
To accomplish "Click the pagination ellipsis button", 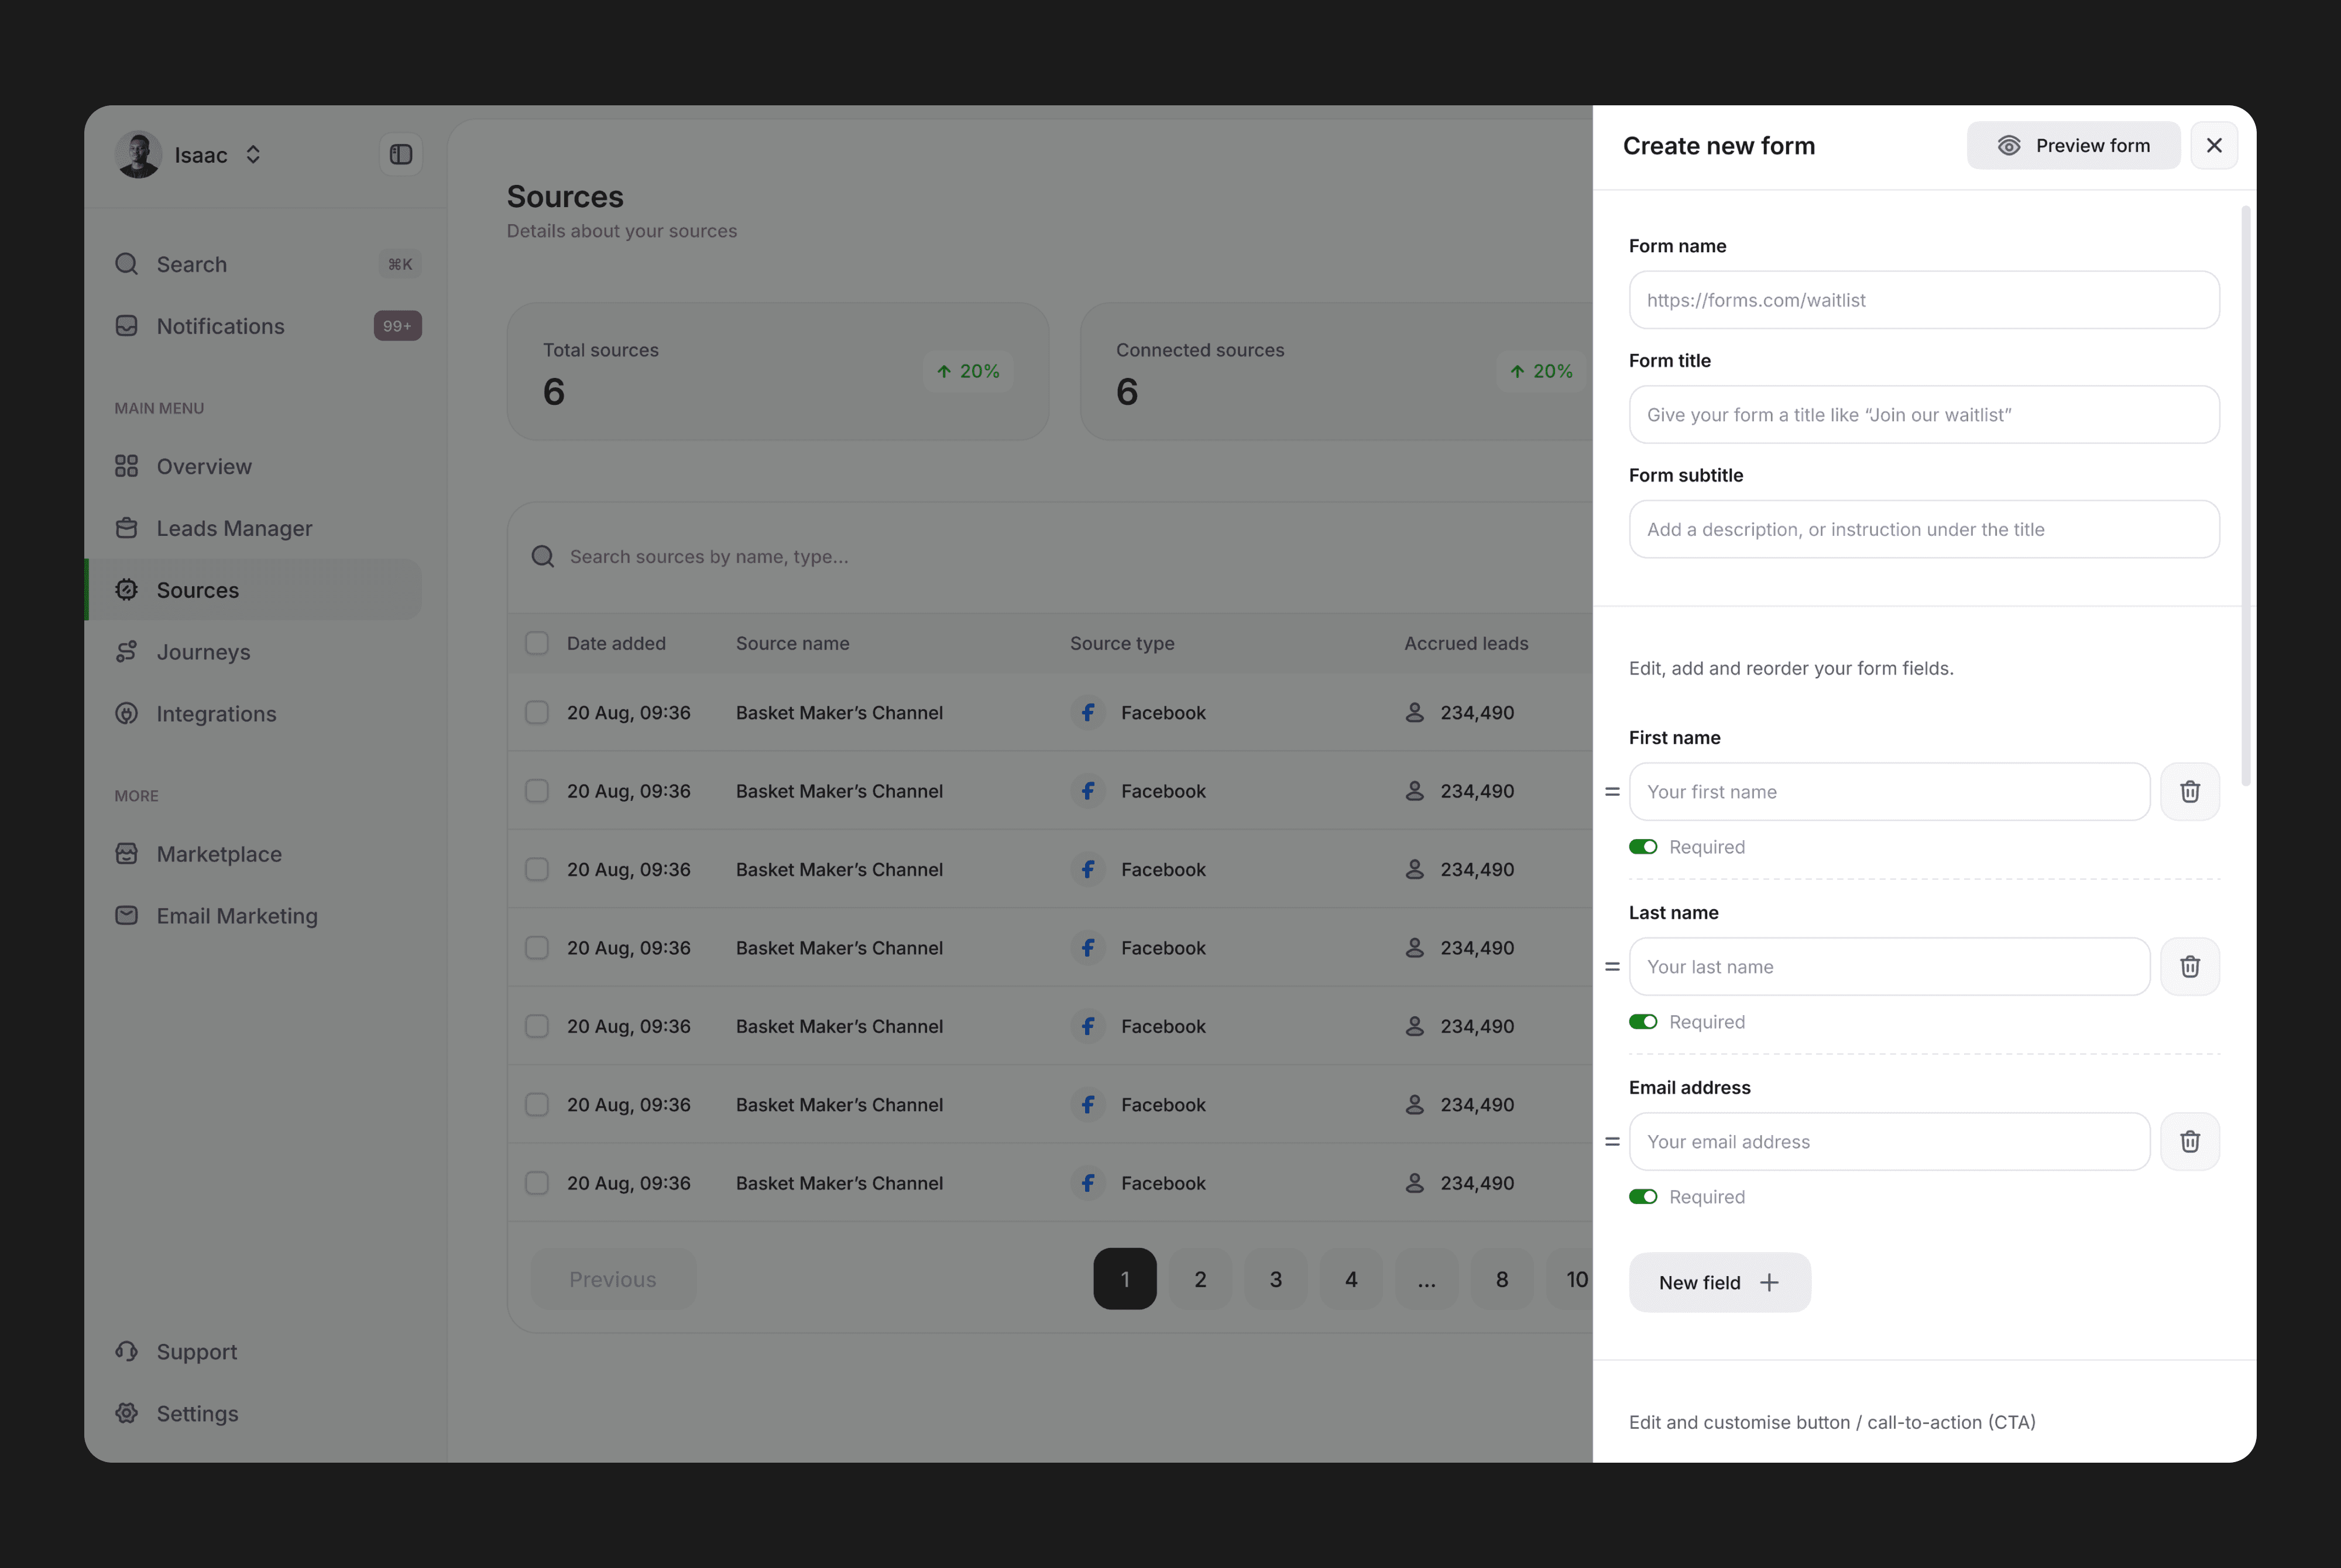I will click(1427, 1279).
